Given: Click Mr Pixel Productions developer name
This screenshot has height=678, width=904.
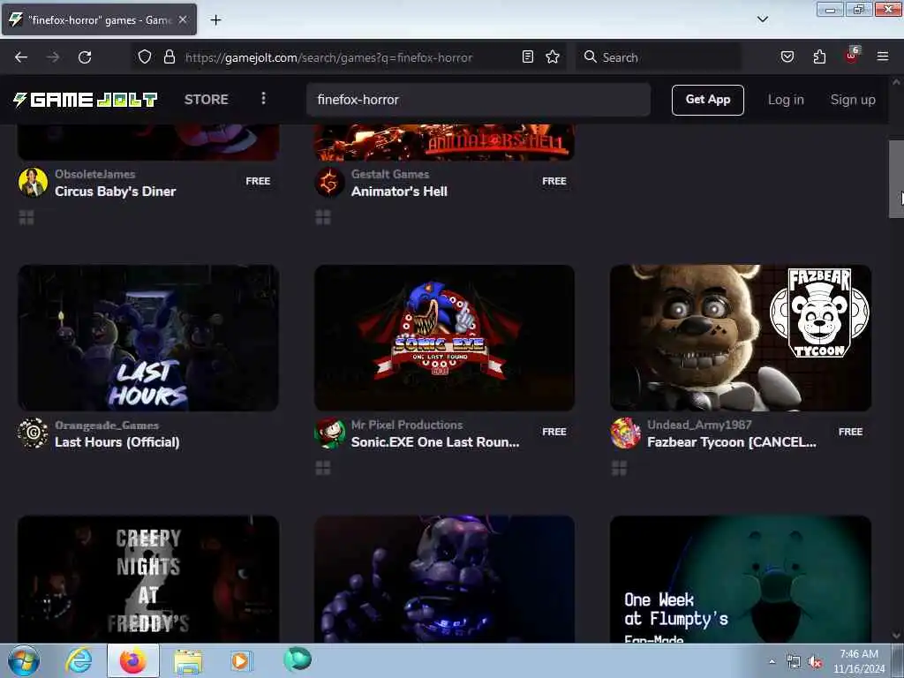Looking at the screenshot, I should pyautogui.click(x=406, y=425).
